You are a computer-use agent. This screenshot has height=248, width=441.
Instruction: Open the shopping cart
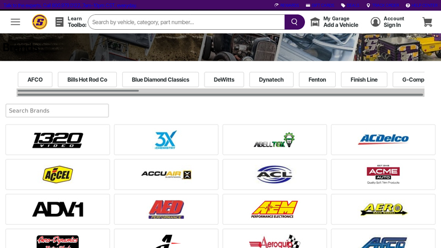tap(427, 22)
